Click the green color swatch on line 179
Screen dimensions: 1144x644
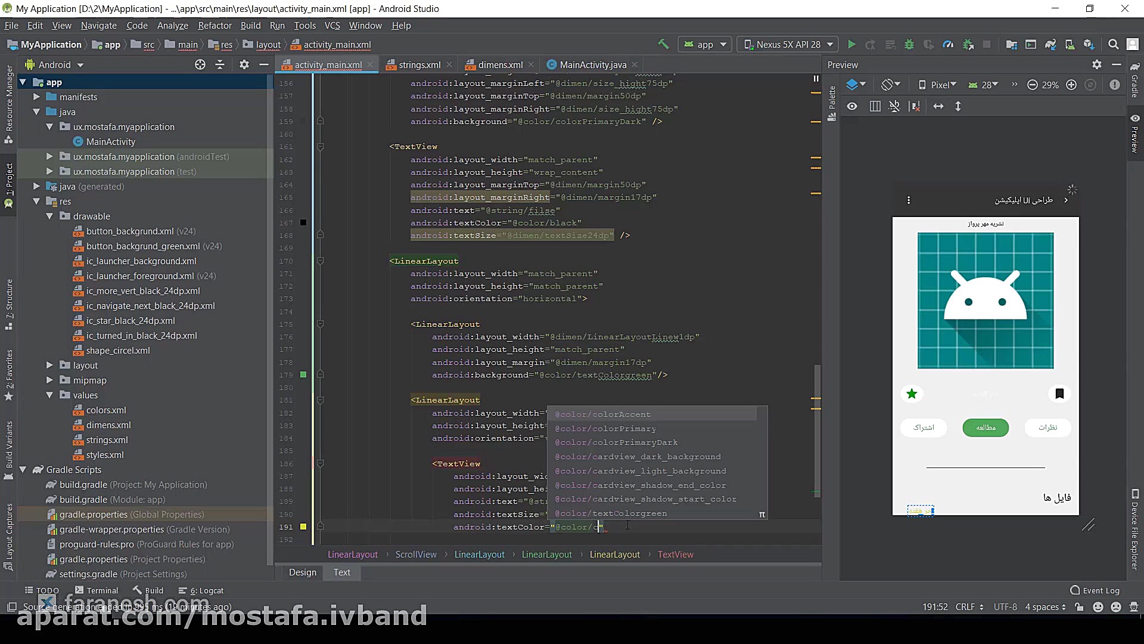pos(303,374)
